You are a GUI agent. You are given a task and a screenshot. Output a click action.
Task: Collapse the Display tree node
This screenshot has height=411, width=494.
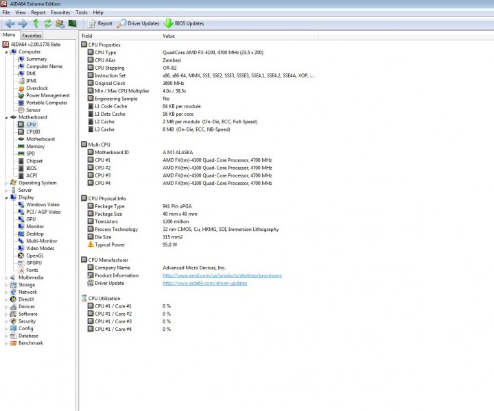(x=6, y=198)
